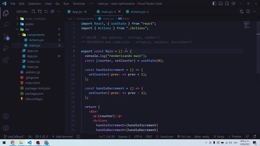Open Customize Layout icon
Image resolution: width=260 pixels, height=146 pixels.
pos(234,4)
